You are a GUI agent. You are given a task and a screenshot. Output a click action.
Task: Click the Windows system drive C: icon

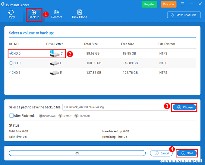(55, 53)
